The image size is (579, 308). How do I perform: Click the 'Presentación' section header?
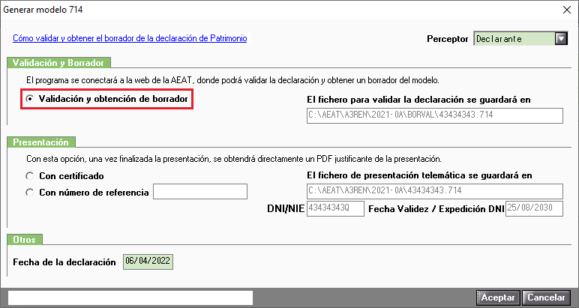pos(41,142)
